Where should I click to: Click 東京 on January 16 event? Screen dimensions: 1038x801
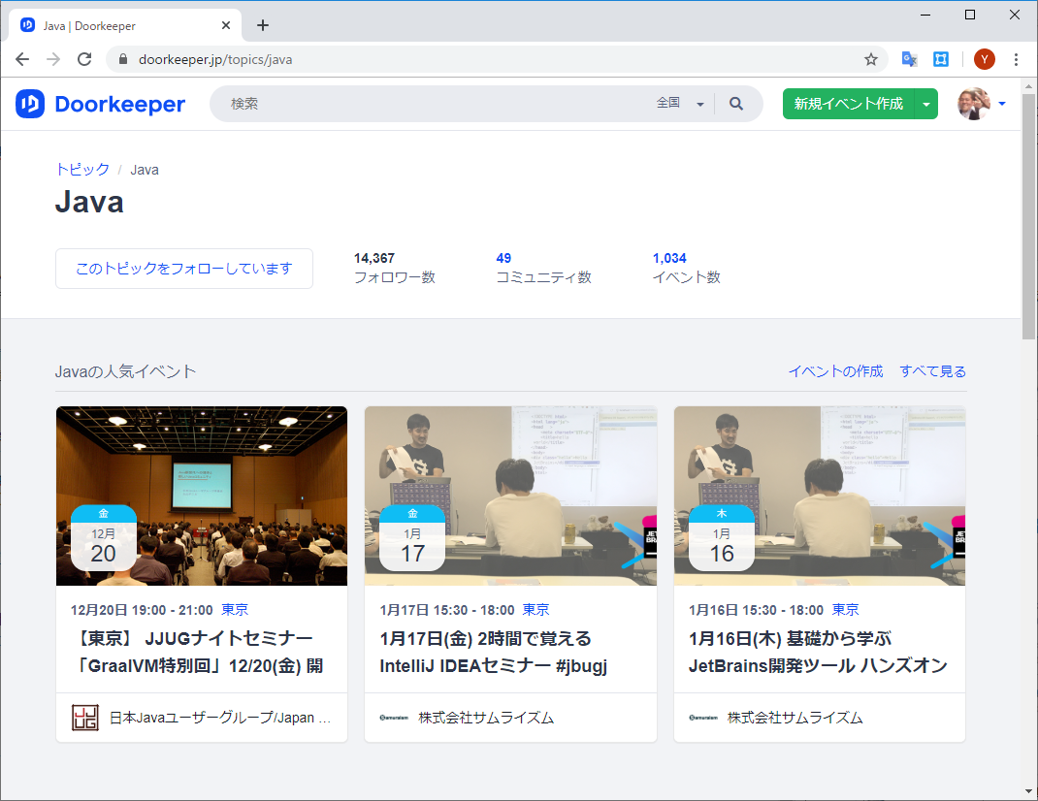(845, 610)
